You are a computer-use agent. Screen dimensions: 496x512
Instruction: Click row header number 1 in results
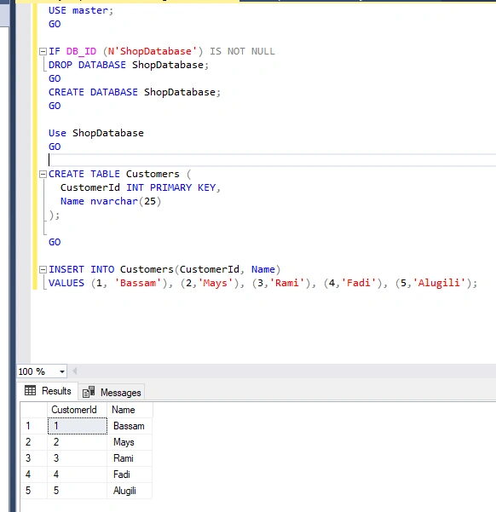(34, 426)
